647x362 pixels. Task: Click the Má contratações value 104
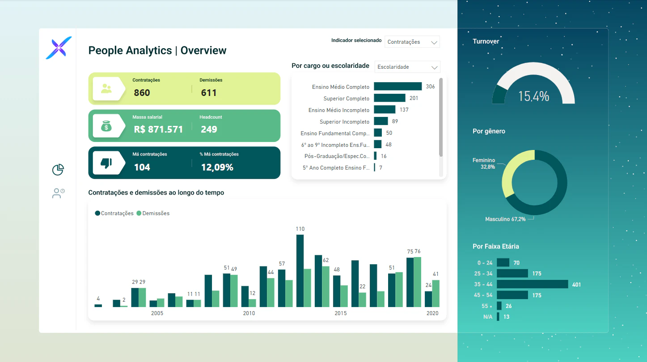[x=142, y=167]
